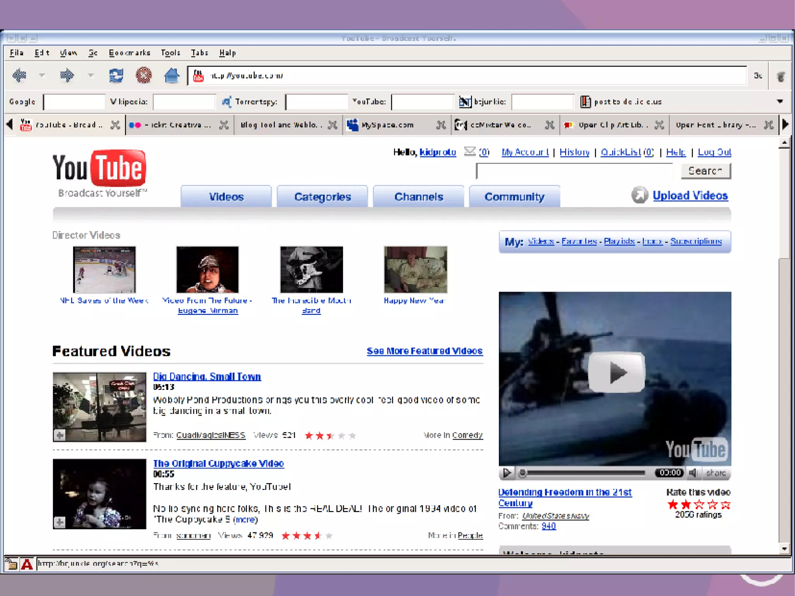Image resolution: width=795 pixels, height=596 pixels.
Task: Open the forward history dropdown arrow
Action: 90,75
